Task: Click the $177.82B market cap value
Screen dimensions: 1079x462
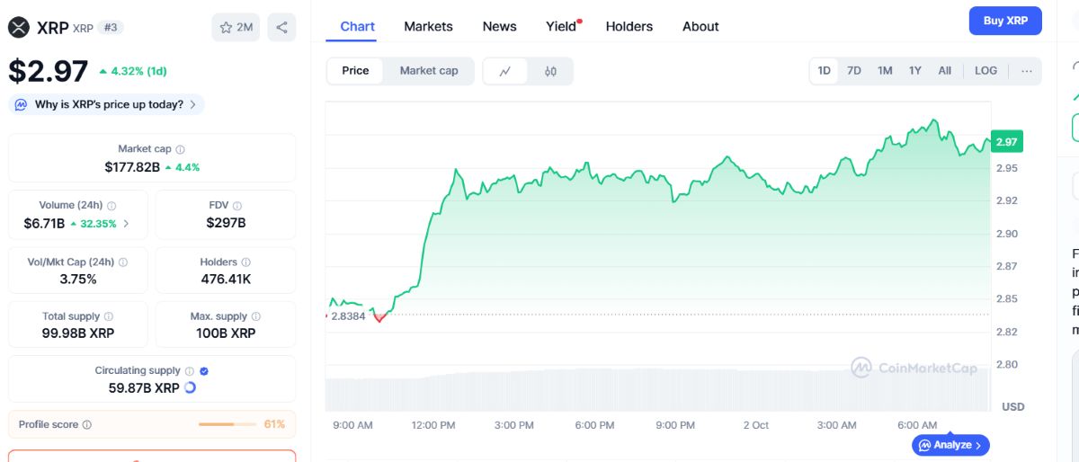Action: click(132, 167)
